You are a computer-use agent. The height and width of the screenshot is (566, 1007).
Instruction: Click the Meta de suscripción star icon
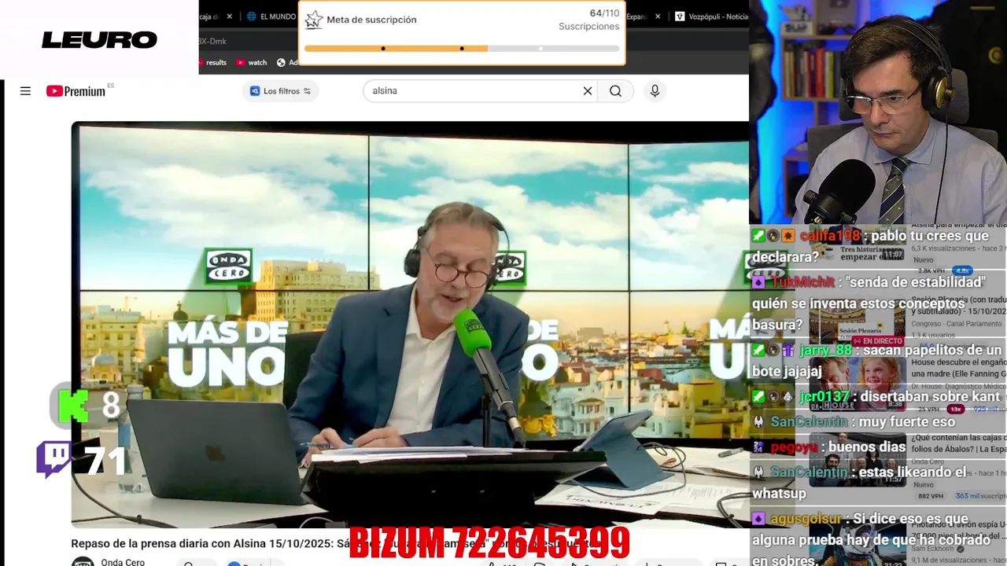314,20
